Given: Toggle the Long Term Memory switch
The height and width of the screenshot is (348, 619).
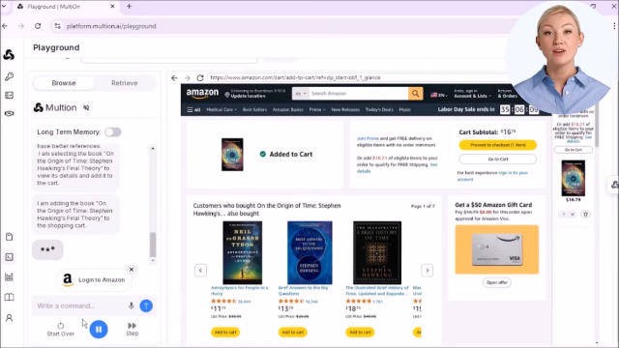Looking at the screenshot, I should [x=113, y=132].
